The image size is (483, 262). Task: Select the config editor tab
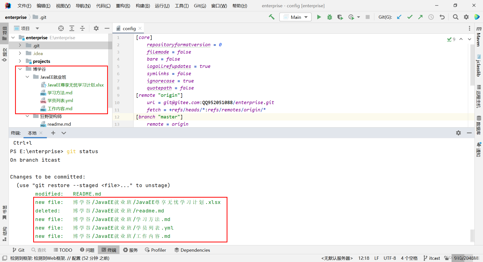(x=129, y=28)
